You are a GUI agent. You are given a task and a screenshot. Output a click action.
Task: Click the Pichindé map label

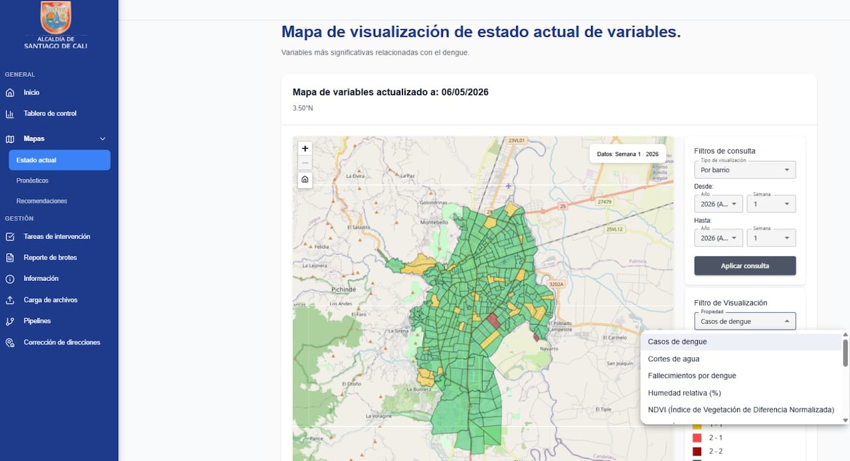[344, 290]
